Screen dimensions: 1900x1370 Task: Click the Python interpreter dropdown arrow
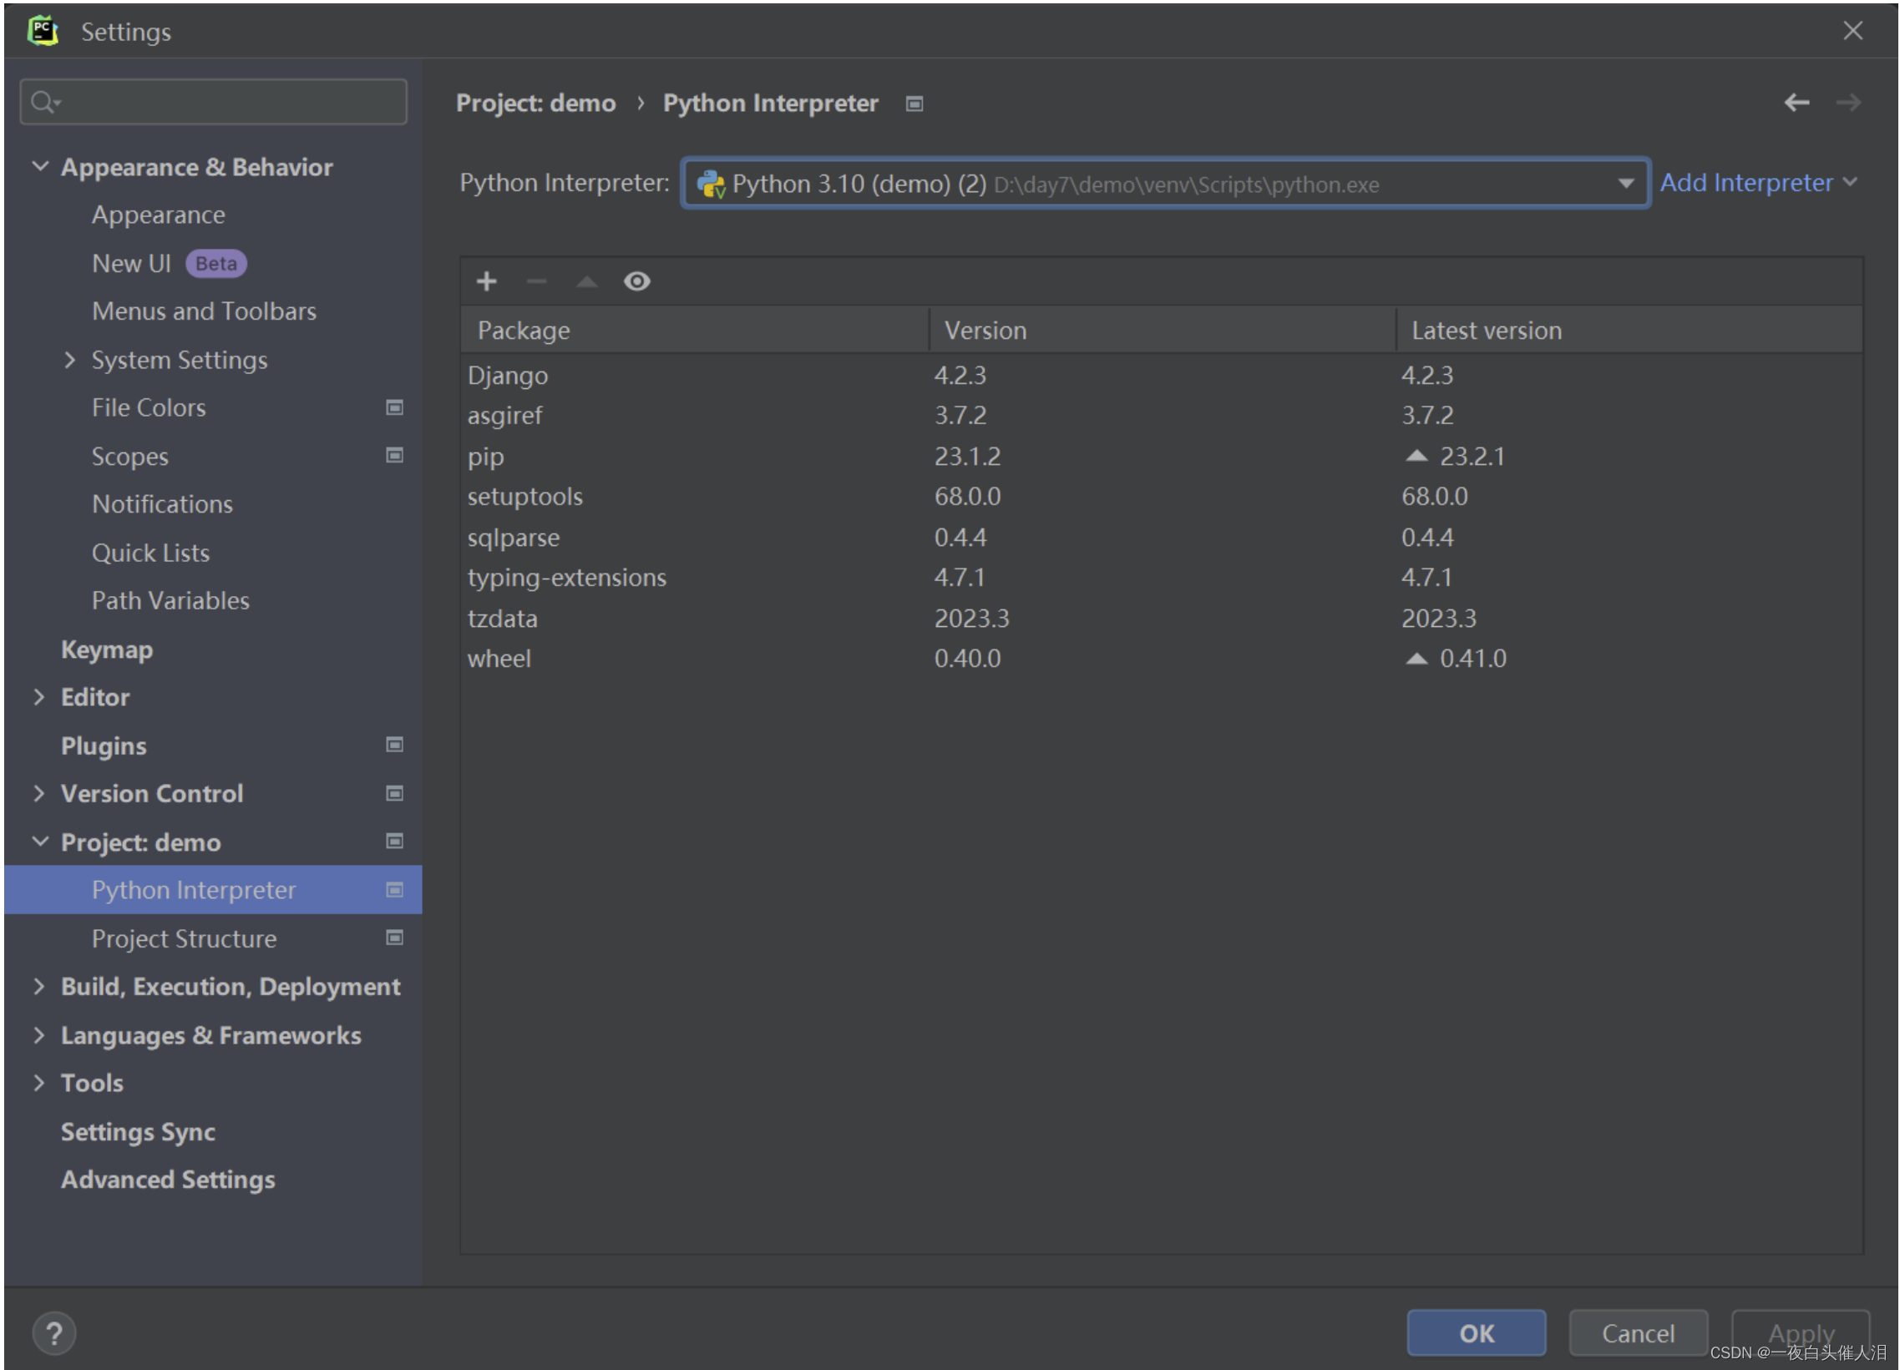tap(1625, 183)
